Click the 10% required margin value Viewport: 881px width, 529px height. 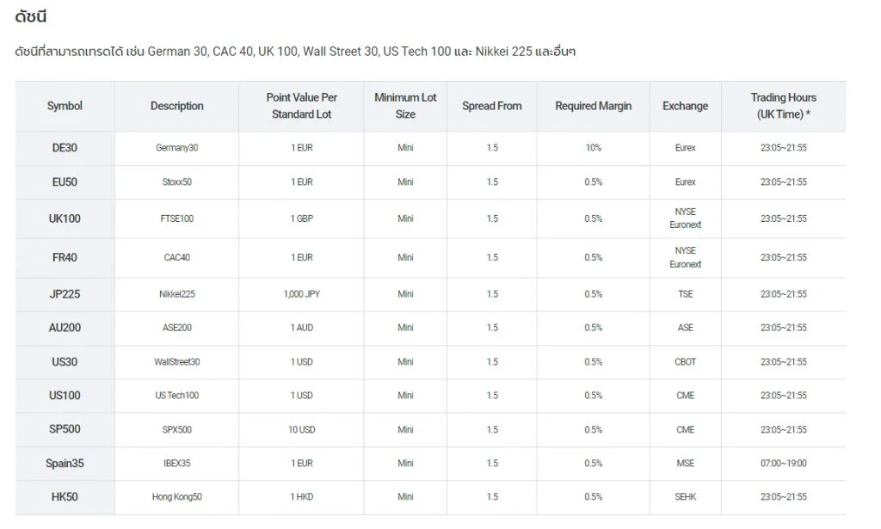click(594, 148)
